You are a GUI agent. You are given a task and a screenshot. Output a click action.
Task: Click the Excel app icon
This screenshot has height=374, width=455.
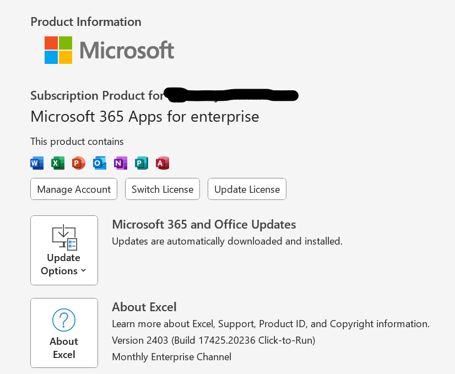57,163
